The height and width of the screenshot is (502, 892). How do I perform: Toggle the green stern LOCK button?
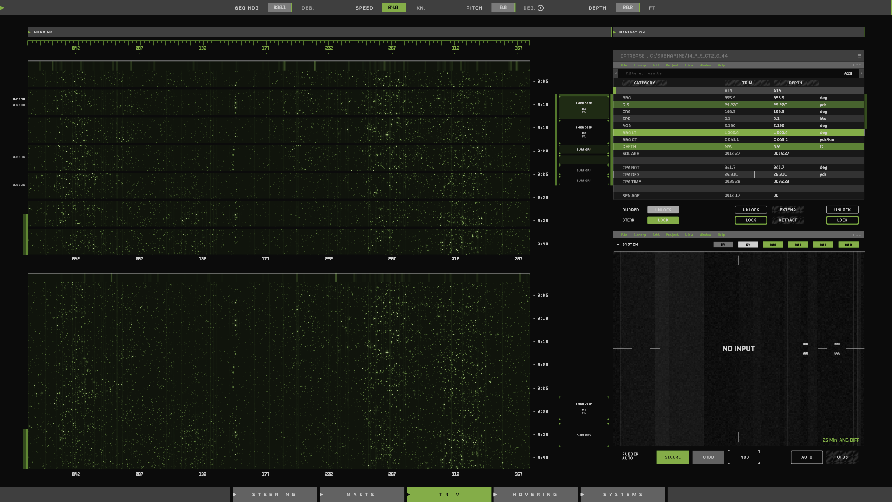coord(663,220)
